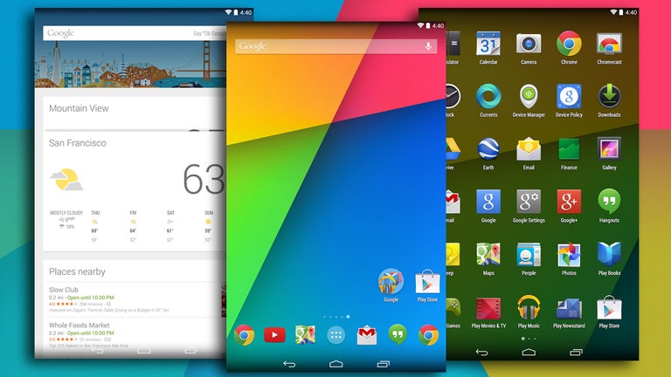Screen dimensions: 671x377
Task: Tap the SAT forecast column
Action: [x=170, y=227]
